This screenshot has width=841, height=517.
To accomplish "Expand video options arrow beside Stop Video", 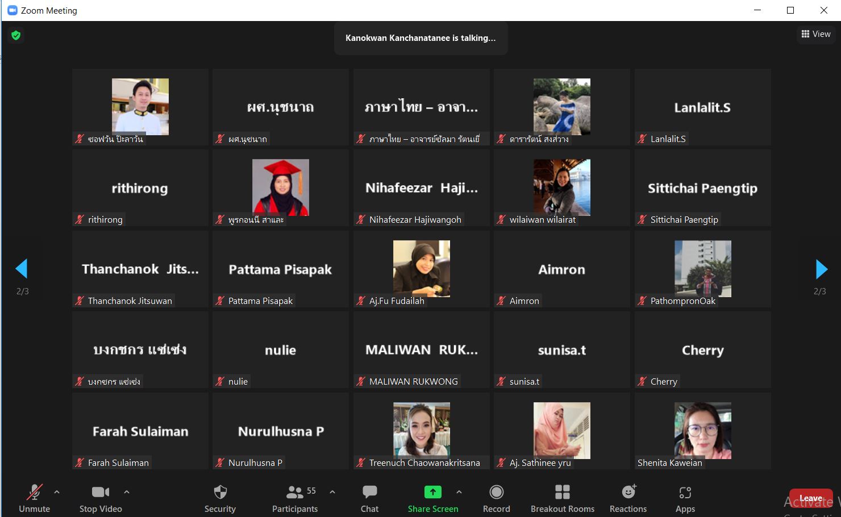I will click(127, 492).
